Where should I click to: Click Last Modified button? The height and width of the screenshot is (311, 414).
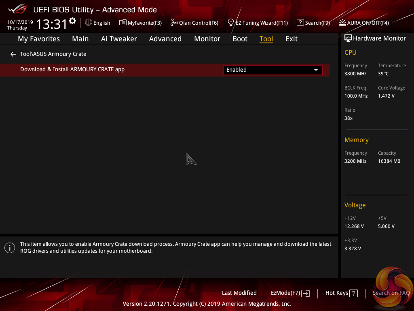coord(239,293)
